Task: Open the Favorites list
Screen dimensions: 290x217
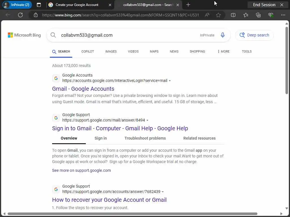Action: (x=246, y=15)
